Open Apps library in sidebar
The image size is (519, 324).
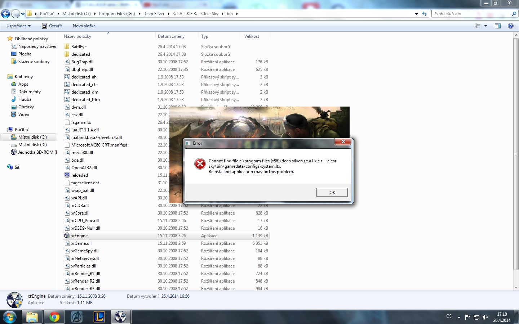pos(19,84)
